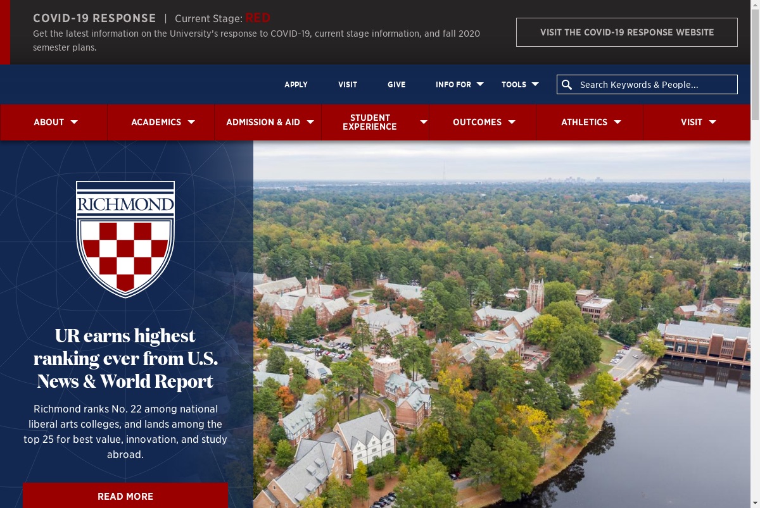This screenshot has height=508, width=760.
Task: Click the Richmond shield logo
Action: [x=125, y=239]
